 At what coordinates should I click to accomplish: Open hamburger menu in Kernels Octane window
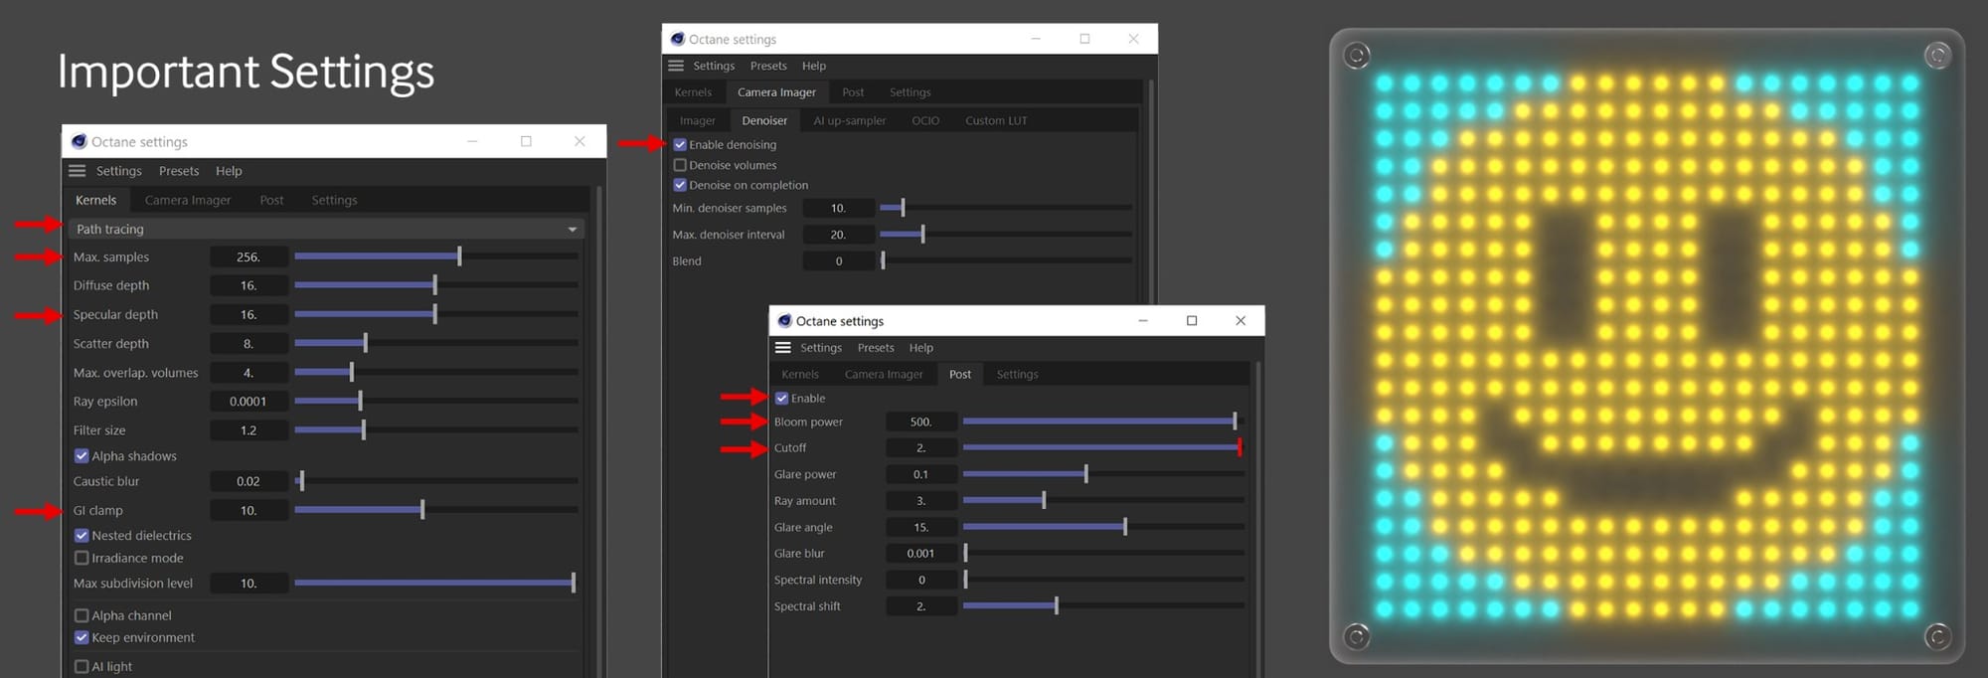pos(77,171)
